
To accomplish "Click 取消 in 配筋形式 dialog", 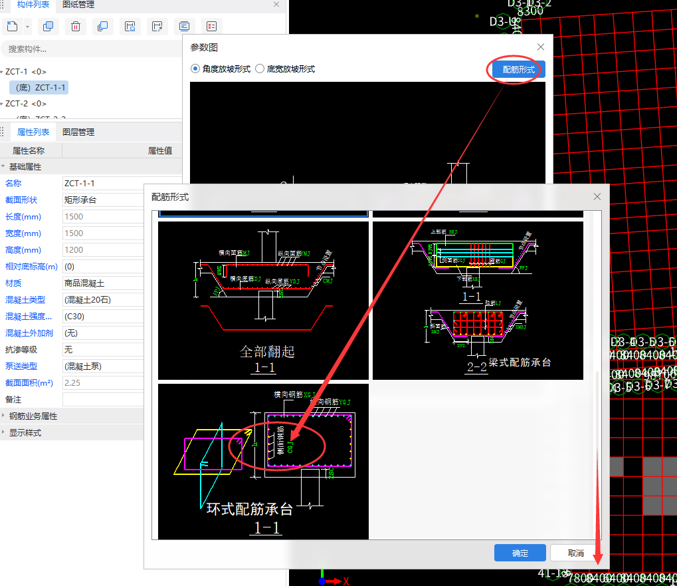I will (575, 553).
